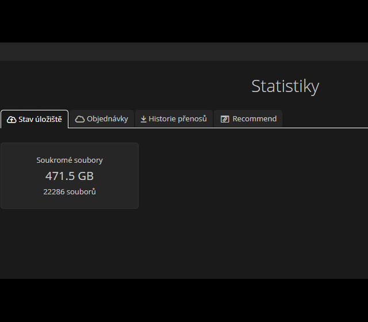Click the cloud icon beside Objednávky
The width and height of the screenshot is (368, 322).
click(80, 119)
